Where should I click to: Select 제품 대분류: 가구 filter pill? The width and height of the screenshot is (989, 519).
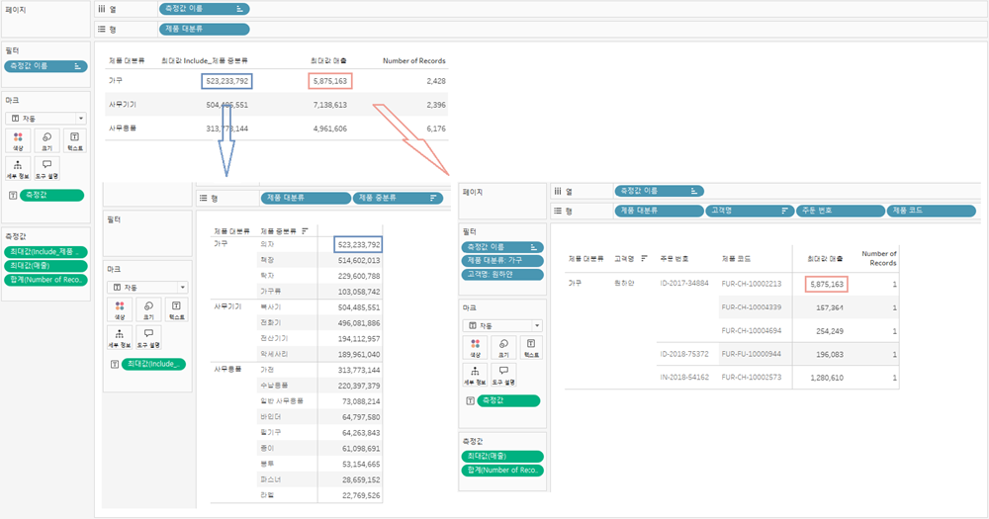(x=502, y=260)
